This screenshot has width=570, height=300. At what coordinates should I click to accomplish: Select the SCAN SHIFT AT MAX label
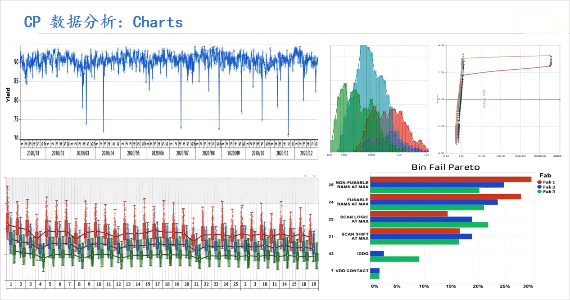point(355,236)
